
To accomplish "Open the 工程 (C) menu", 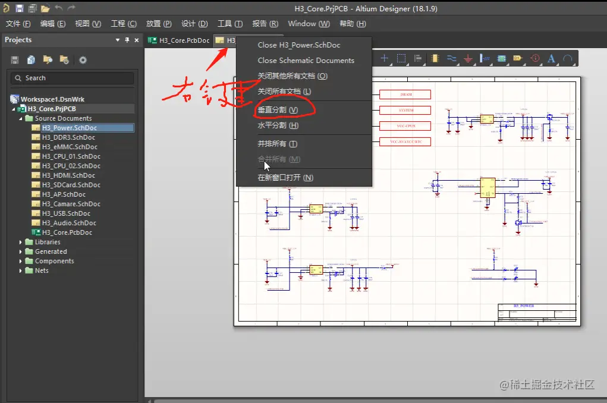I will (124, 24).
